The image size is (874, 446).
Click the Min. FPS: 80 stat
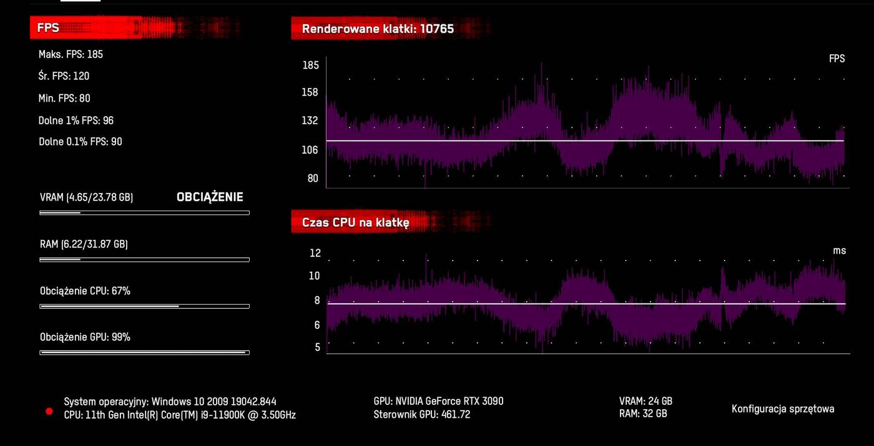tap(64, 98)
